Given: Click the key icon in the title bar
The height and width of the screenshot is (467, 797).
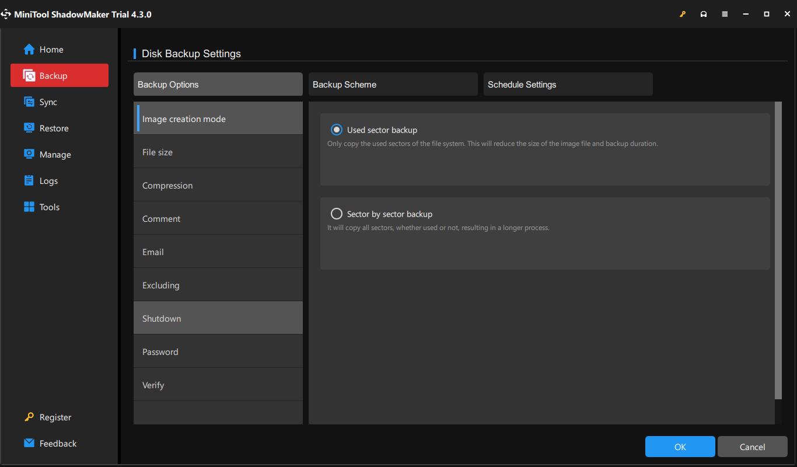Looking at the screenshot, I should pyautogui.click(x=683, y=13).
